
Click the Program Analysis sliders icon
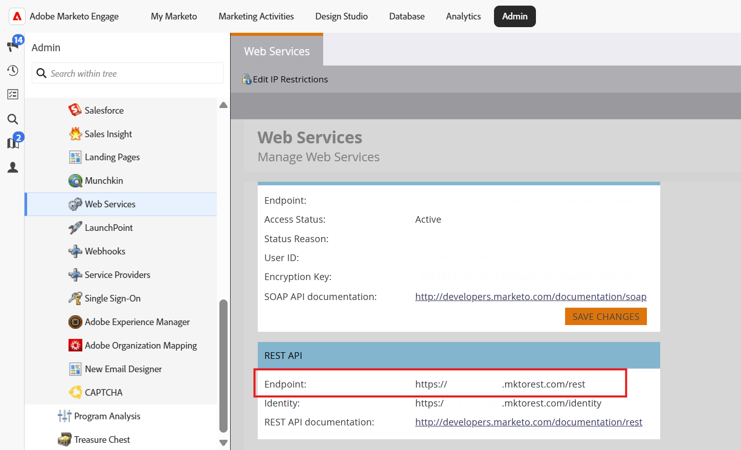click(x=64, y=416)
